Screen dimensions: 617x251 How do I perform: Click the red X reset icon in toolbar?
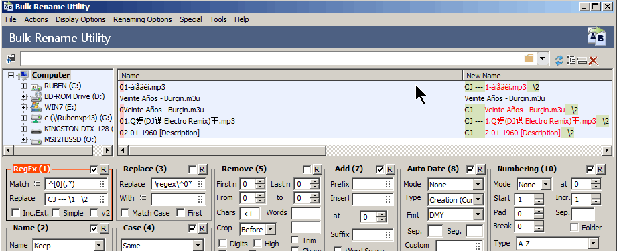pos(593,60)
